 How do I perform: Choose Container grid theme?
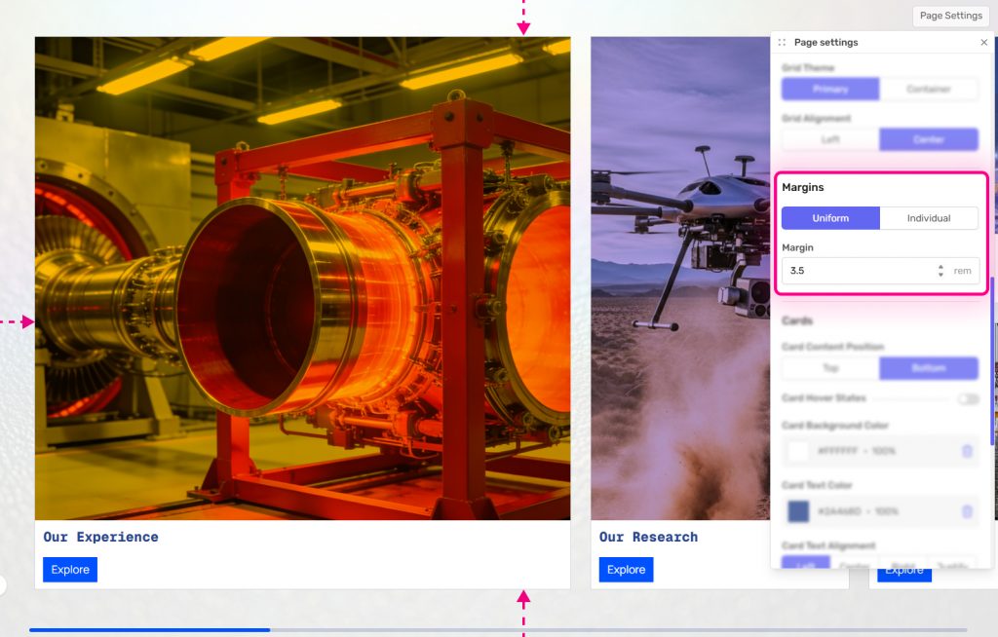tap(928, 89)
